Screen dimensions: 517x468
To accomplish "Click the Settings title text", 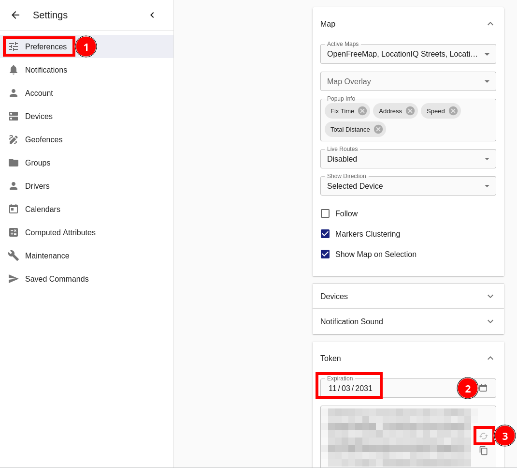I will pyautogui.click(x=50, y=15).
